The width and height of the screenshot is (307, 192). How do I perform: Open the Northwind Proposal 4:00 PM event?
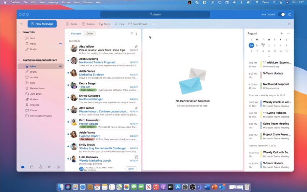point(269,86)
